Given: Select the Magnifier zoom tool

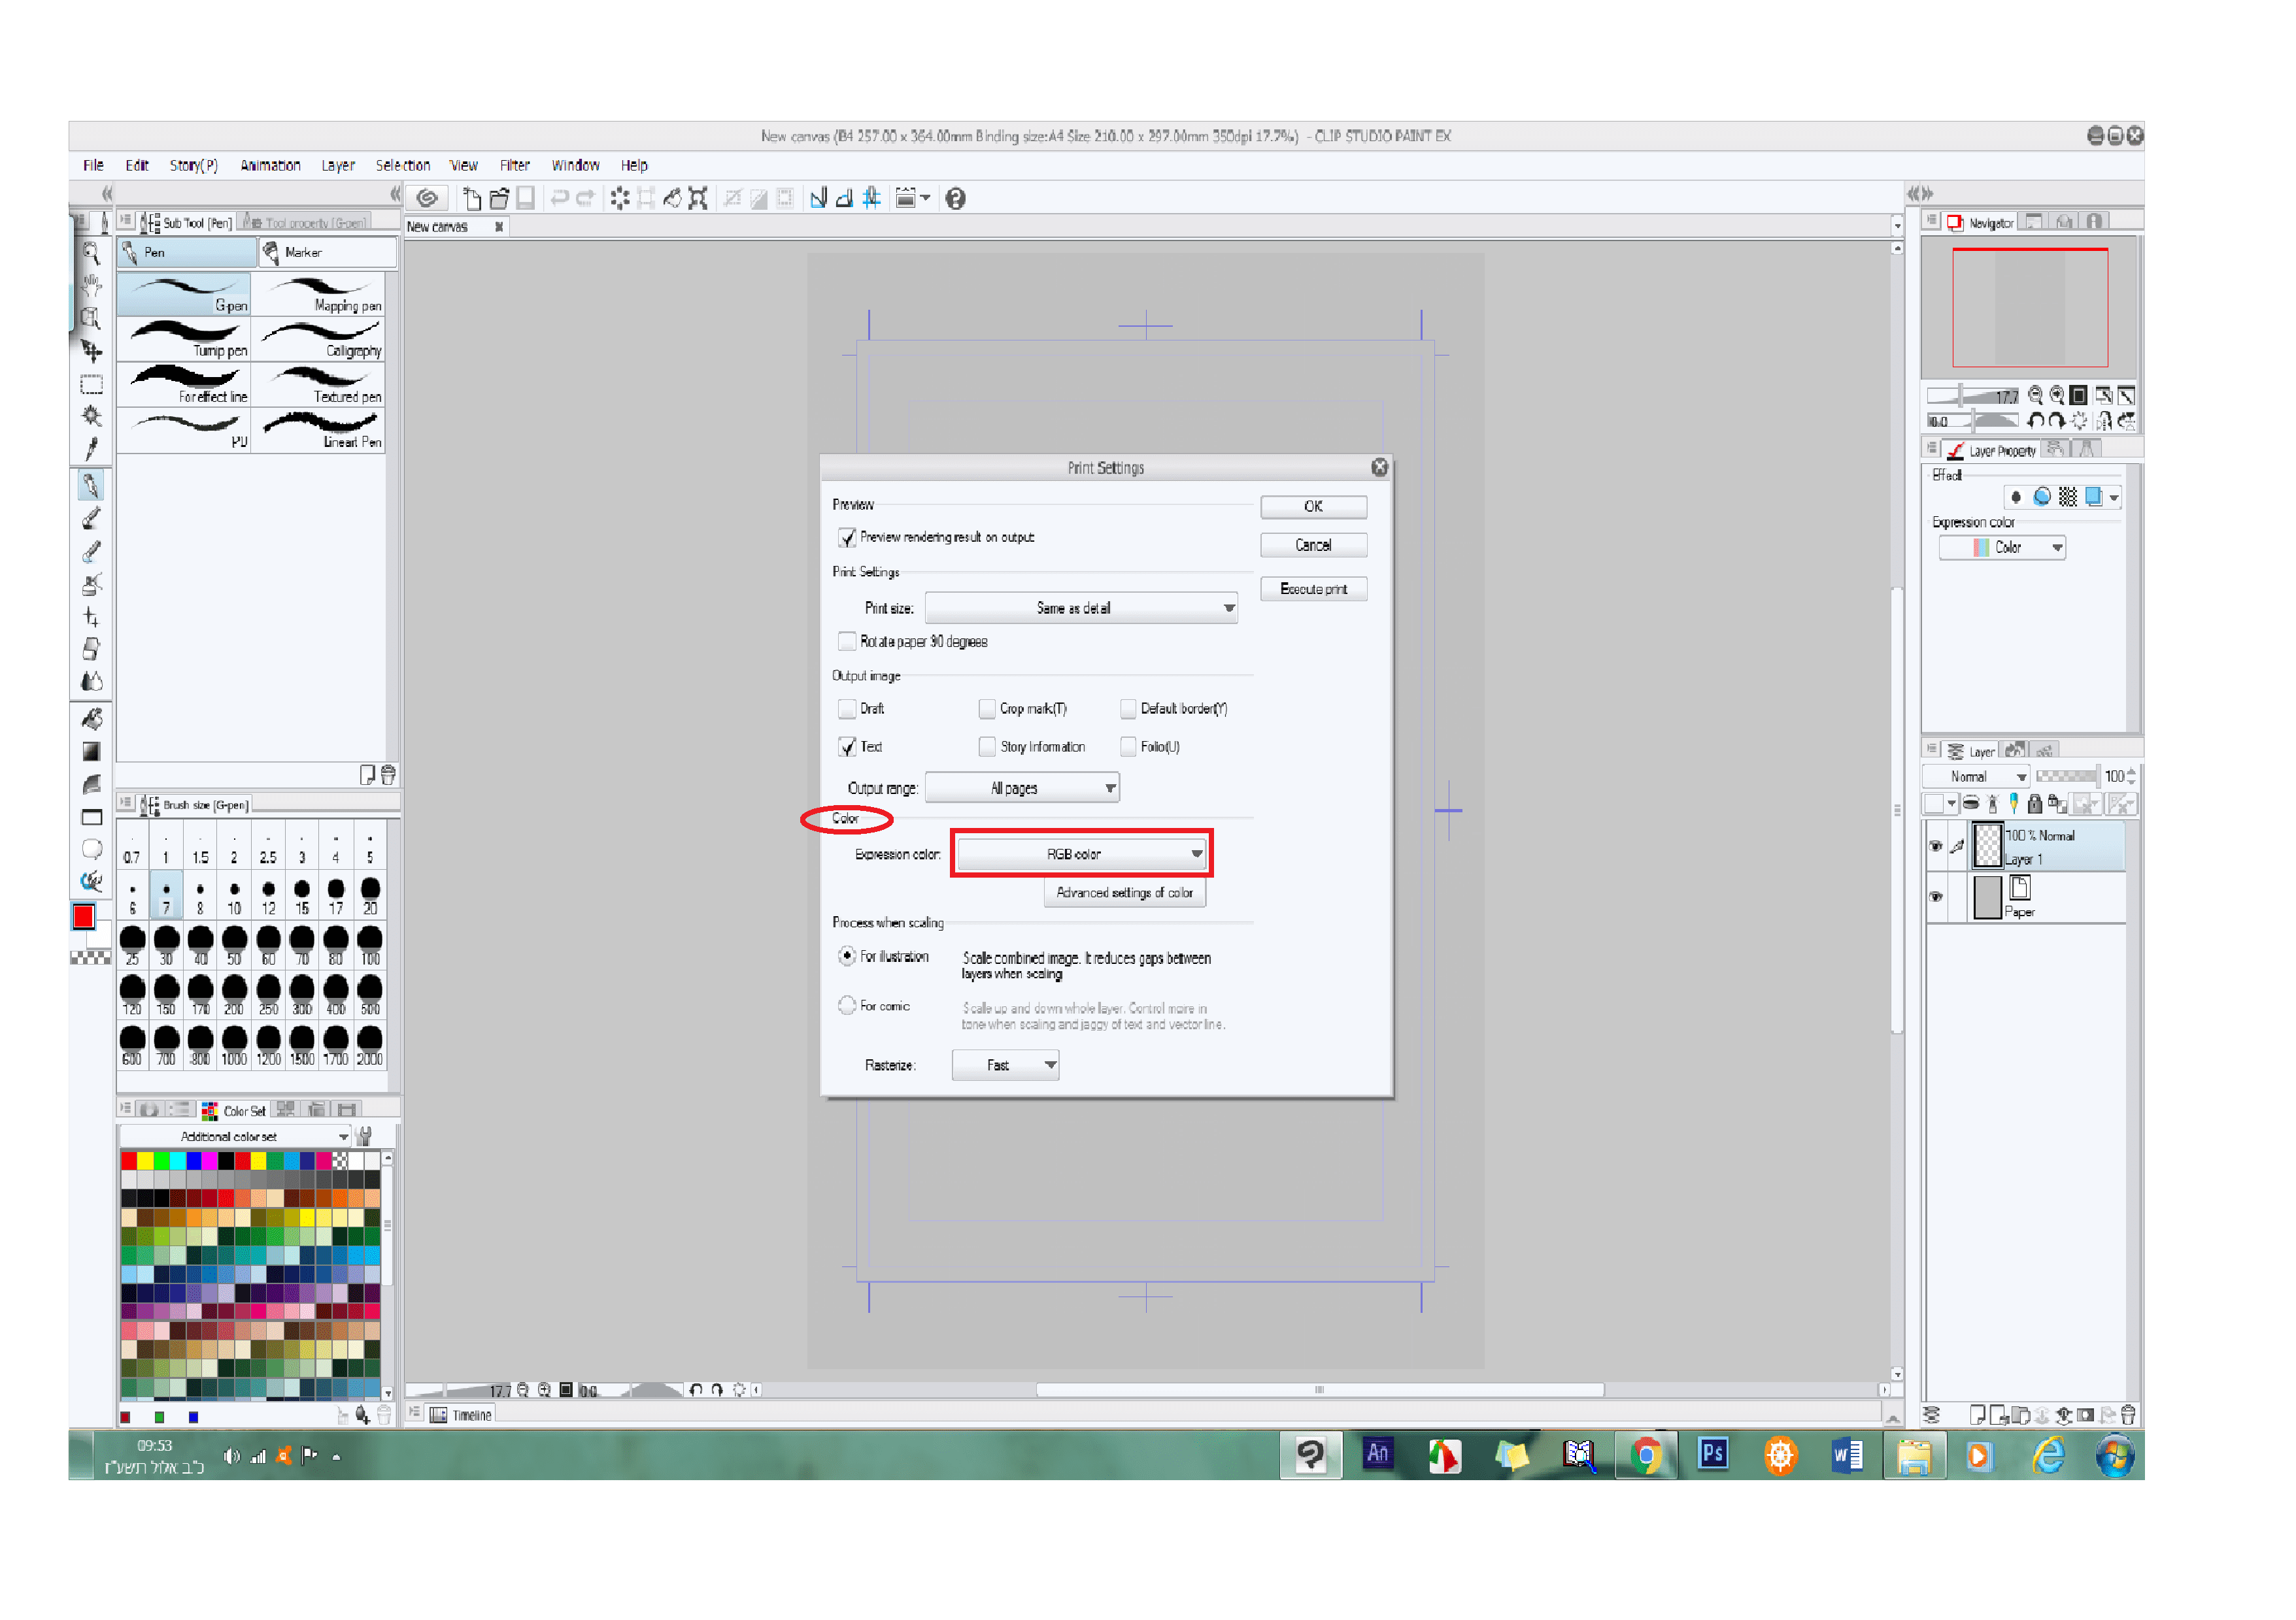Looking at the screenshot, I should pos(91,253).
